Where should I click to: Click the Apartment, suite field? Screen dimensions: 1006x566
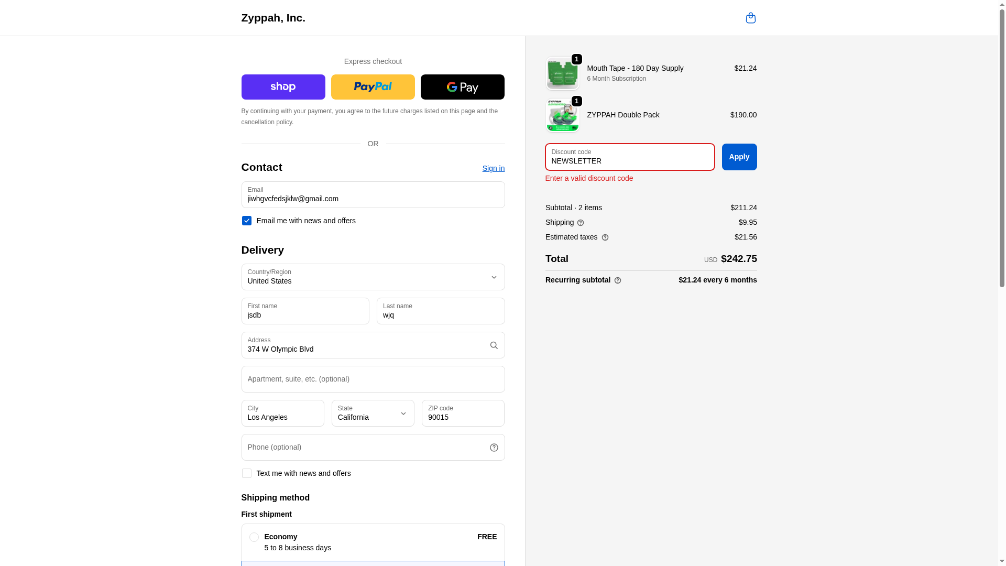click(373, 379)
